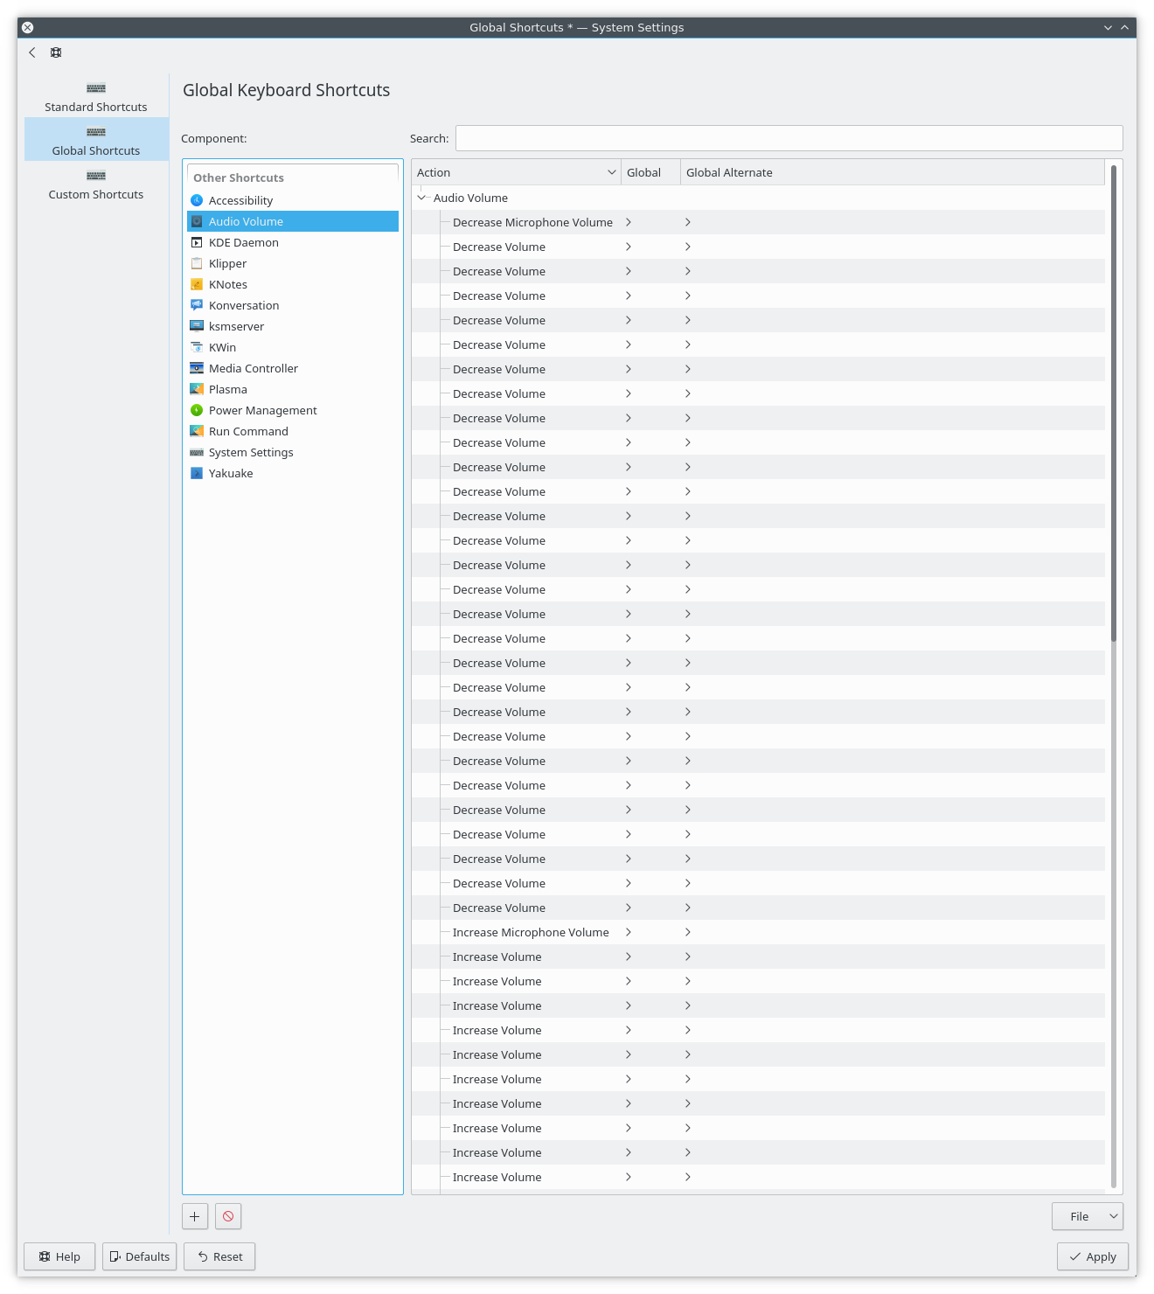Screen dimensions: 1154x1294
Task: Click the red remove component icon
Action: (228, 1216)
